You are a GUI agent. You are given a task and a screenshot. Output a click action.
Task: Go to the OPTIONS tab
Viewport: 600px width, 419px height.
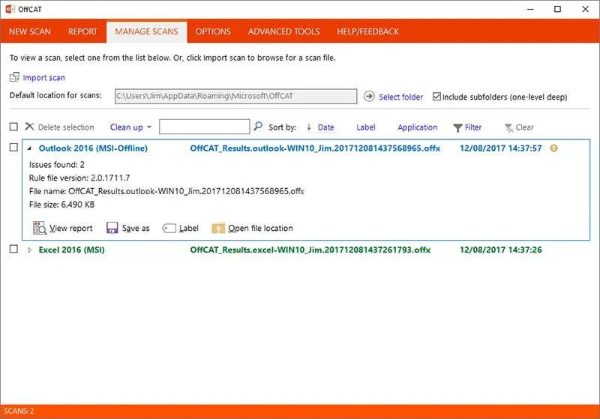click(213, 31)
